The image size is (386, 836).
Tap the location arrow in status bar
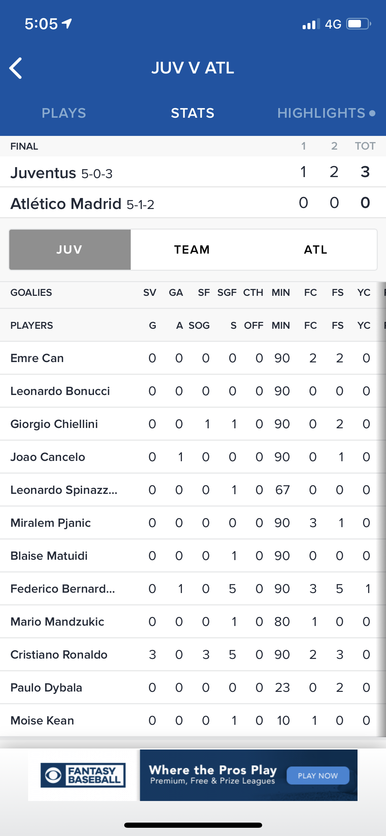tap(67, 23)
